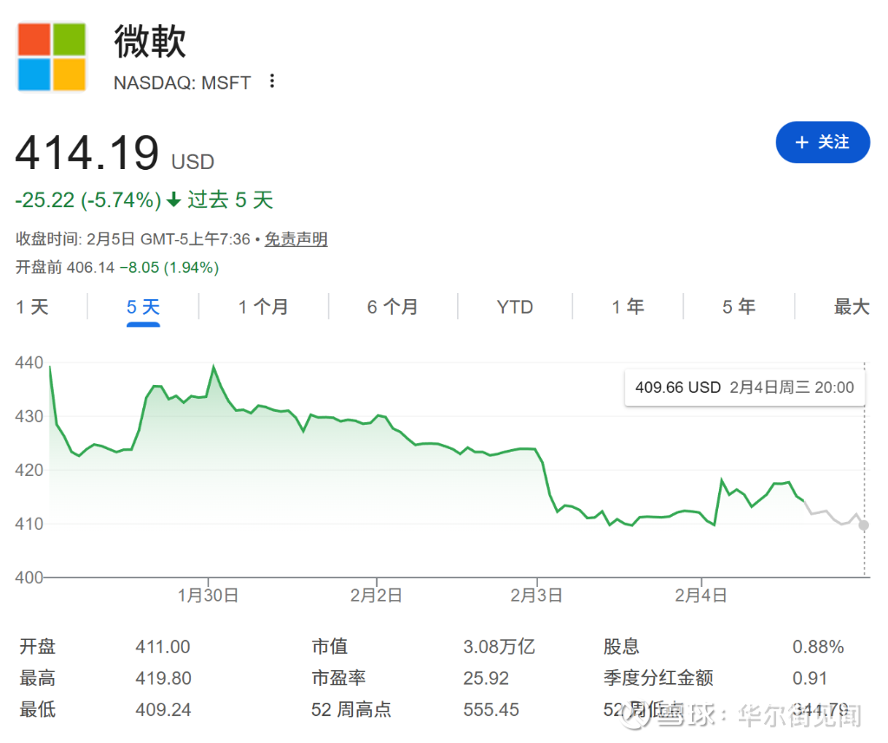
Task: Select the YTD range tab
Action: tap(515, 307)
